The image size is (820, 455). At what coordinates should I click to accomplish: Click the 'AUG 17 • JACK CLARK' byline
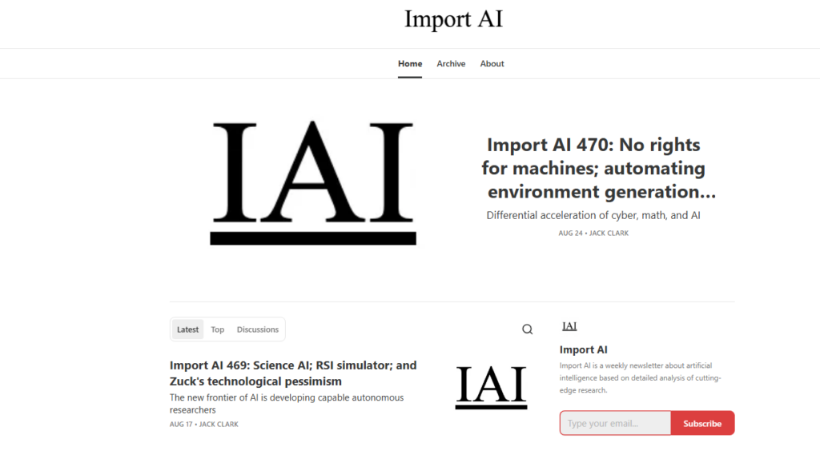204,424
